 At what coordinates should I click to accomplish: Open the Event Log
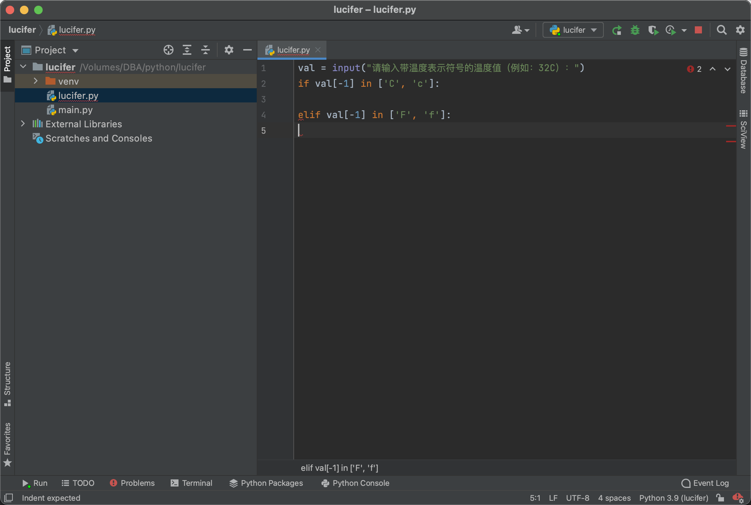coord(705,483)
